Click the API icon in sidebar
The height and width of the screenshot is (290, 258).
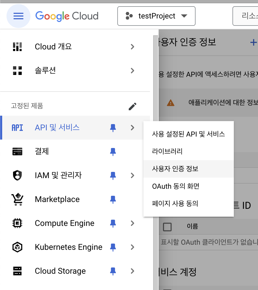click(x=17, y=128)
